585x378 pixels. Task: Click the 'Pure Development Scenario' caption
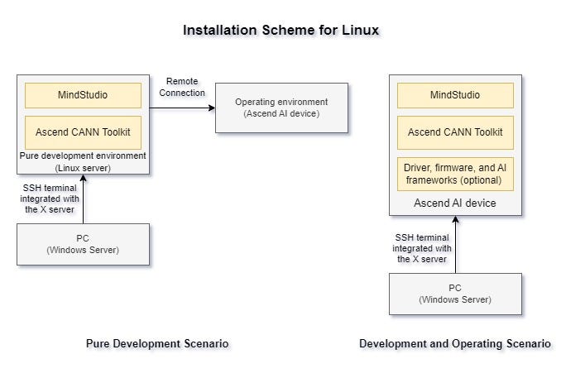tap(157, 343)
